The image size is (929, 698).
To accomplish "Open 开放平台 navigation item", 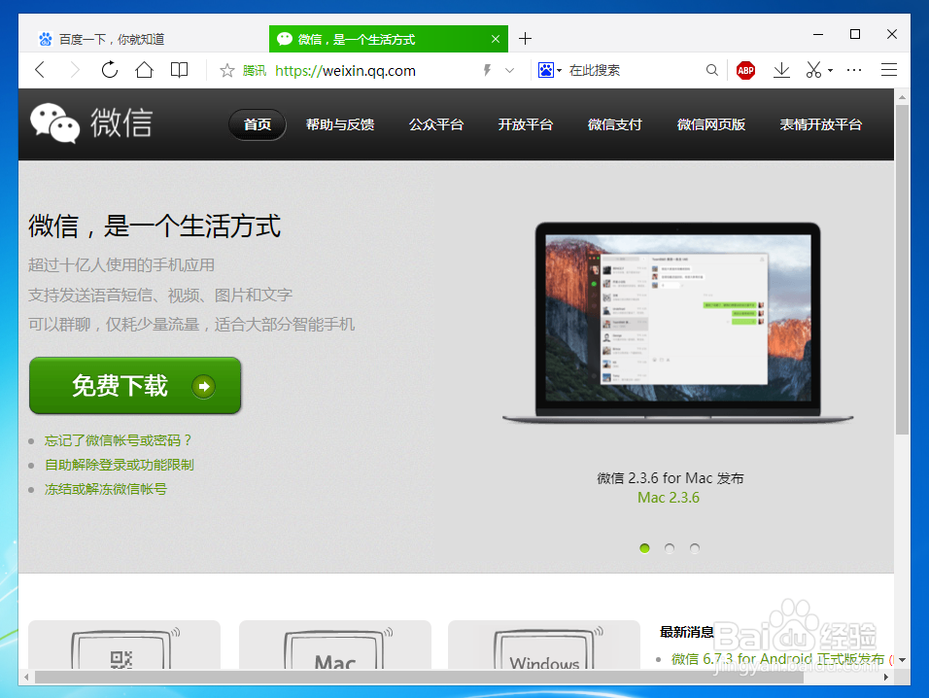I will point(526,124).
